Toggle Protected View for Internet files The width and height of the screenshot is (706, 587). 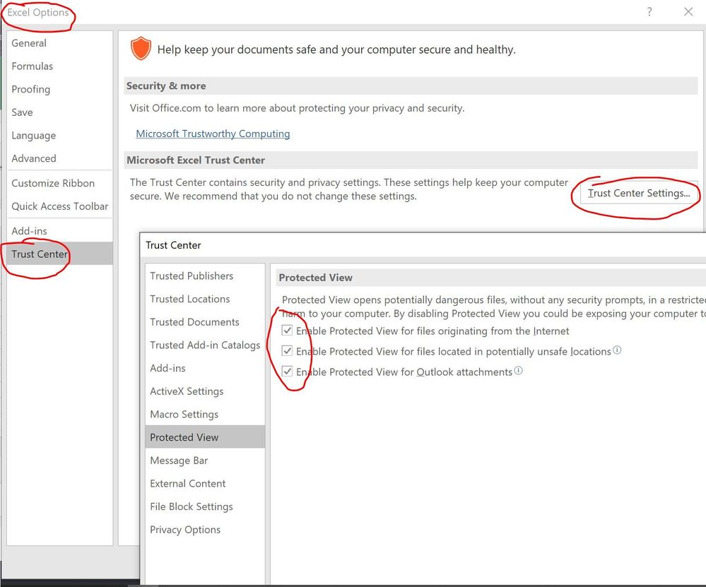click(287, 331)
